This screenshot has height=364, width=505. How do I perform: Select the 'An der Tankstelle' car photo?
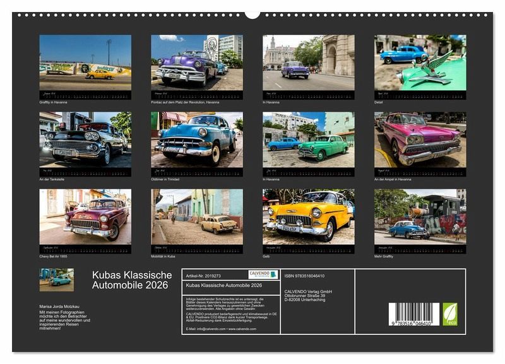coord(85,140)
